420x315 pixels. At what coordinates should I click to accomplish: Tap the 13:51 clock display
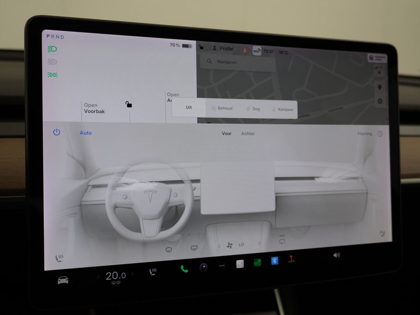[269, 51]
